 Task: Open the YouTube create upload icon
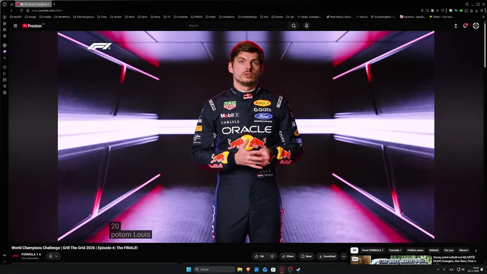[456, 26]
